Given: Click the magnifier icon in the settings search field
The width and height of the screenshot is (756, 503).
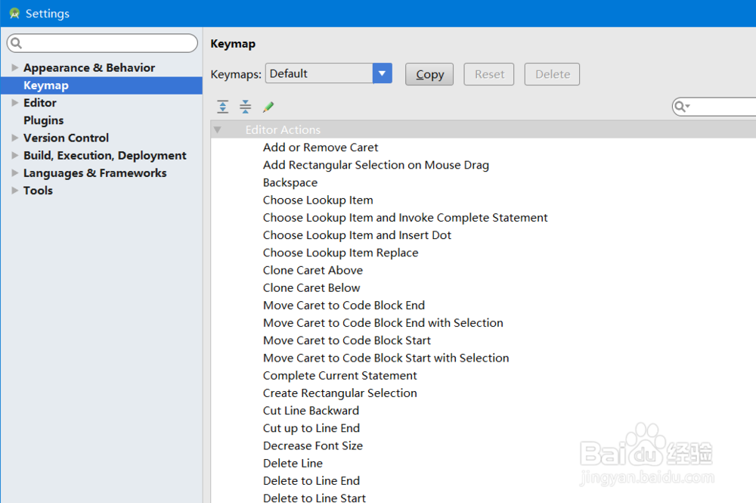Looking at the screenshot, I should [x=17, y=43].
